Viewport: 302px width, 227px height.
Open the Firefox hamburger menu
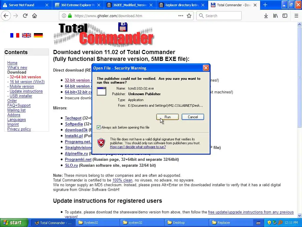[296, 16]
